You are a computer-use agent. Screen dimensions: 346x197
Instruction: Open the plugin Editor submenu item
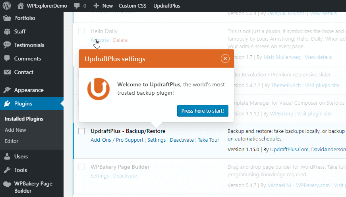coord(12,141)
